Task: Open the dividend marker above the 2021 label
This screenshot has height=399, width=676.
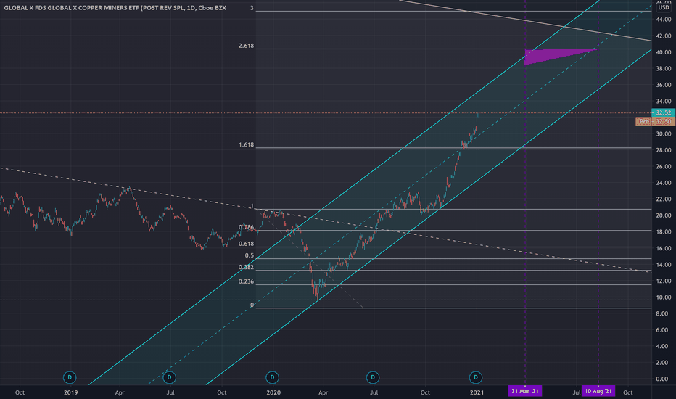Action: (x=476, y=377)
